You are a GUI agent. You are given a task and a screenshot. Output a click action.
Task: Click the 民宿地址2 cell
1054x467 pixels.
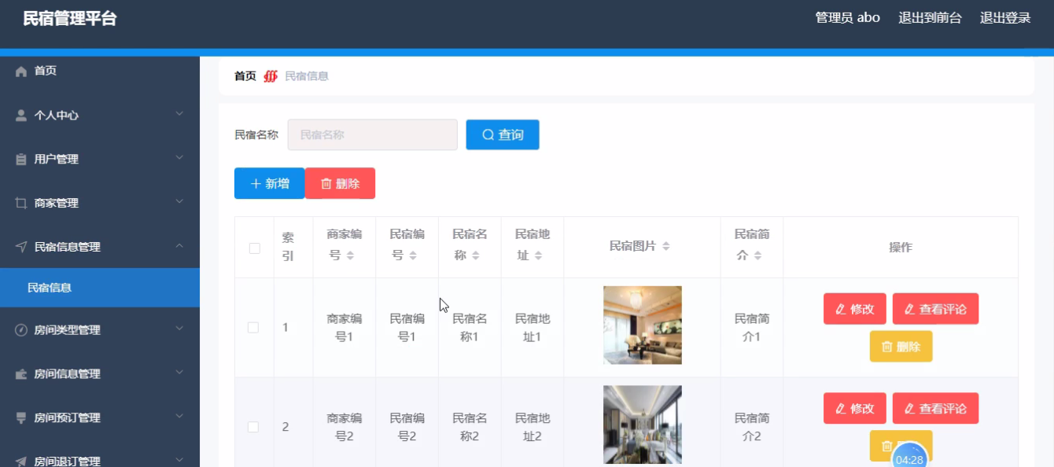(x=533, y=427)
